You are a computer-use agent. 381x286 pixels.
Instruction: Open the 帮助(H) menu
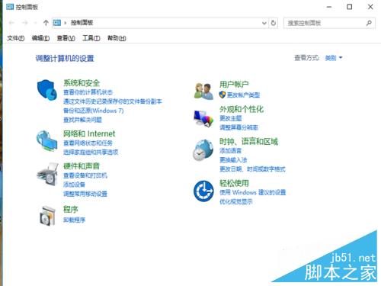[117, 38]
